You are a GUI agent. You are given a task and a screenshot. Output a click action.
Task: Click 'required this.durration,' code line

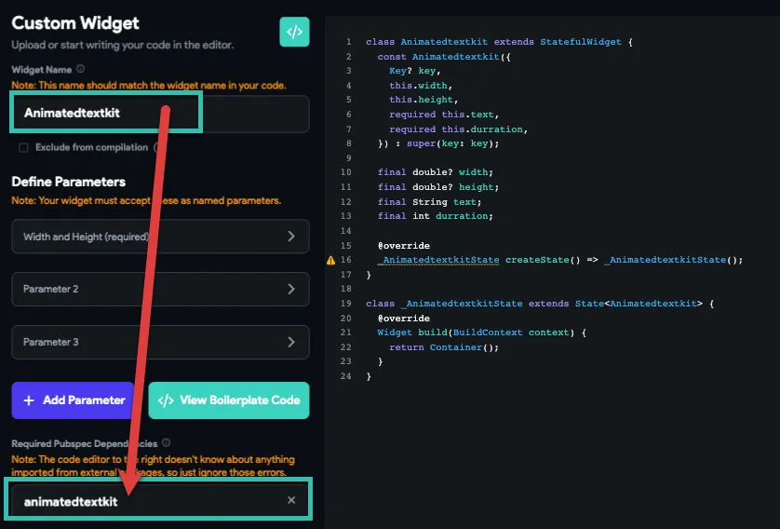[458, 129]
